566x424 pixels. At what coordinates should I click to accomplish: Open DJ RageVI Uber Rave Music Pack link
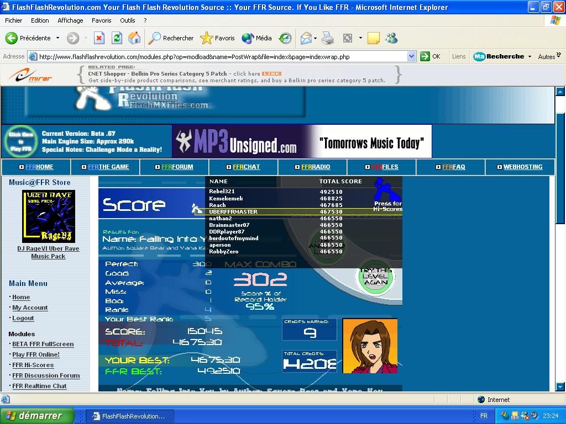point(48,252)
